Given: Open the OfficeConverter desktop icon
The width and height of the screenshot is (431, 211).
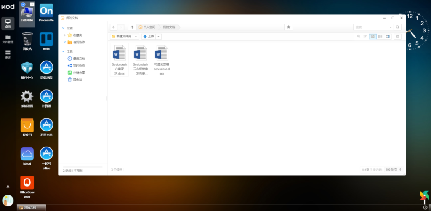Looking at the screenshot, I should click(27, 187).
